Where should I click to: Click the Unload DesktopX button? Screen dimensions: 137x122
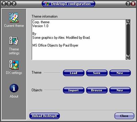45,116
